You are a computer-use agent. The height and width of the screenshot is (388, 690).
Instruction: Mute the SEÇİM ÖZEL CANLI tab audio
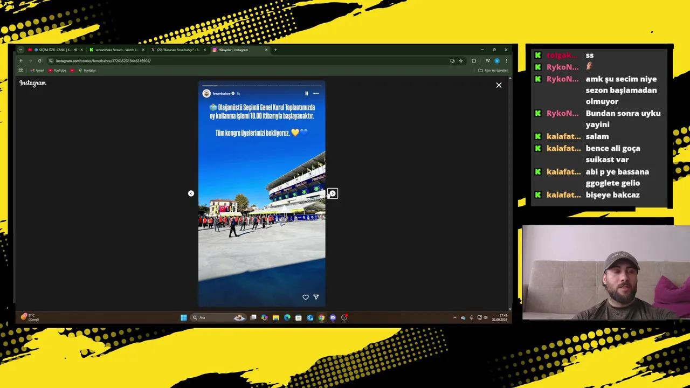tap(75, 50)
